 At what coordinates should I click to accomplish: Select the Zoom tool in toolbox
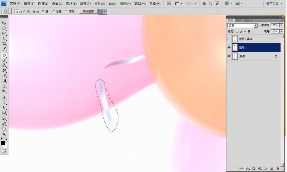pyautogui.click(x=4, y=134)
